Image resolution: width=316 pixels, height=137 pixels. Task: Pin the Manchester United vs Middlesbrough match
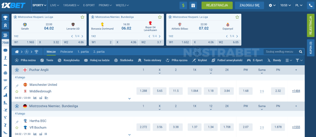(17, 86)
